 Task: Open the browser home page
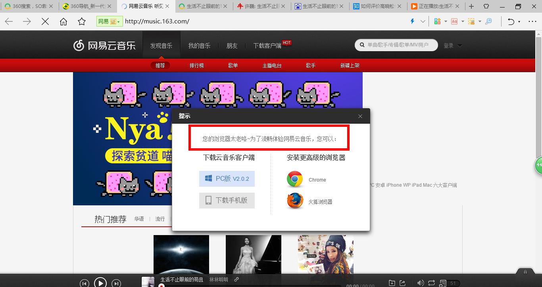click(63, 21)
